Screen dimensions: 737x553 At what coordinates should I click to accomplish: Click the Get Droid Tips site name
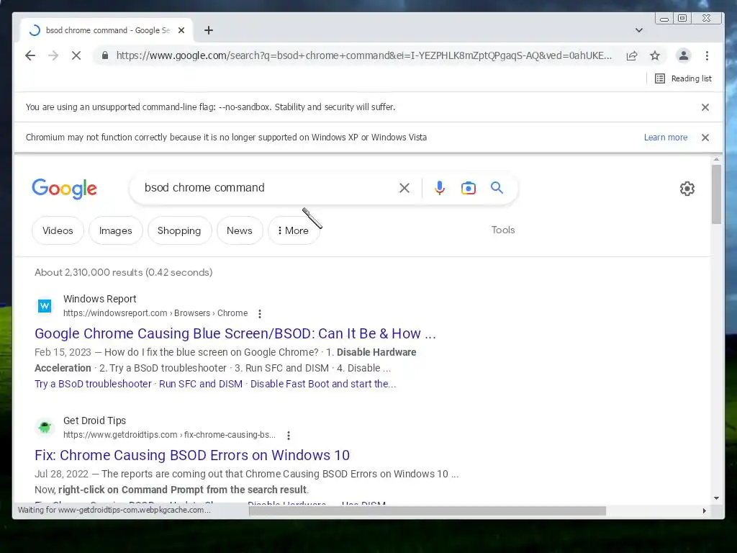coord(94,421)
